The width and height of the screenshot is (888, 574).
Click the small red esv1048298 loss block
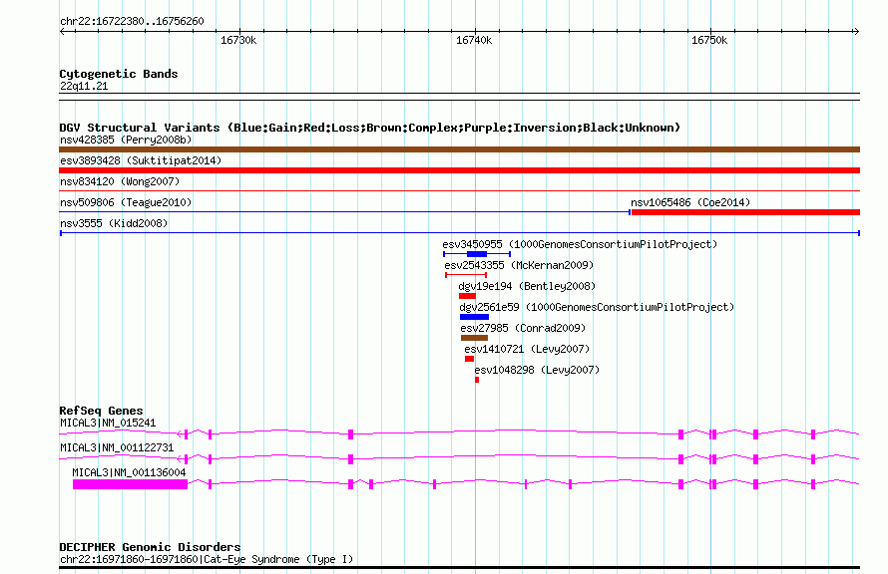coord(477,380)
